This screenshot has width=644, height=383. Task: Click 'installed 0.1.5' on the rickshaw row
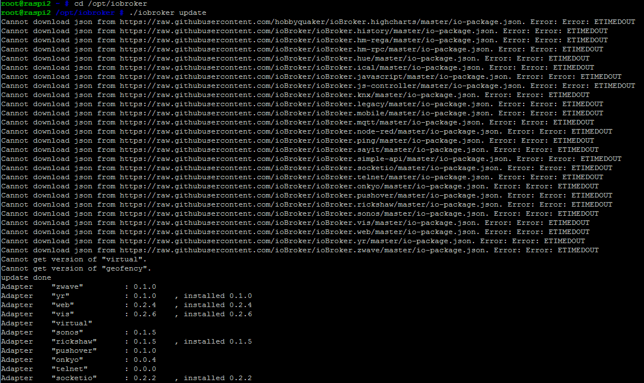[218, 341]
